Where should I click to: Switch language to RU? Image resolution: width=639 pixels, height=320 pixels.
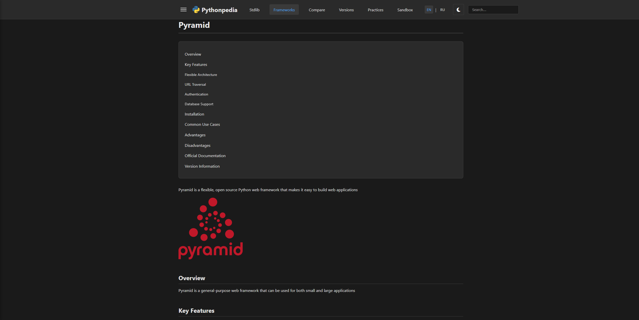coord(442,10)
